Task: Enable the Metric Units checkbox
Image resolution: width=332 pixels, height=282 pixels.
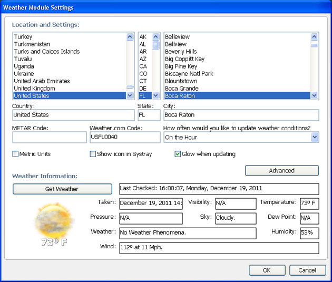Action: pos(16,154)
